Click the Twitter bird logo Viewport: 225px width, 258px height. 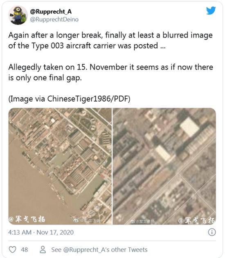(211, 11)
